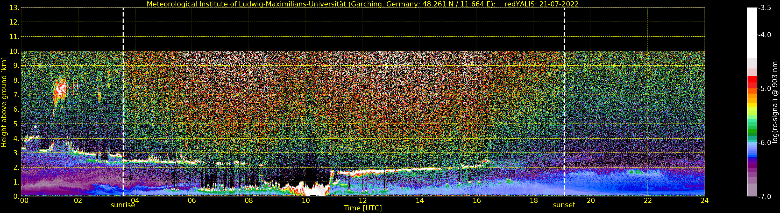Click the 10 km height tick label

14,51
